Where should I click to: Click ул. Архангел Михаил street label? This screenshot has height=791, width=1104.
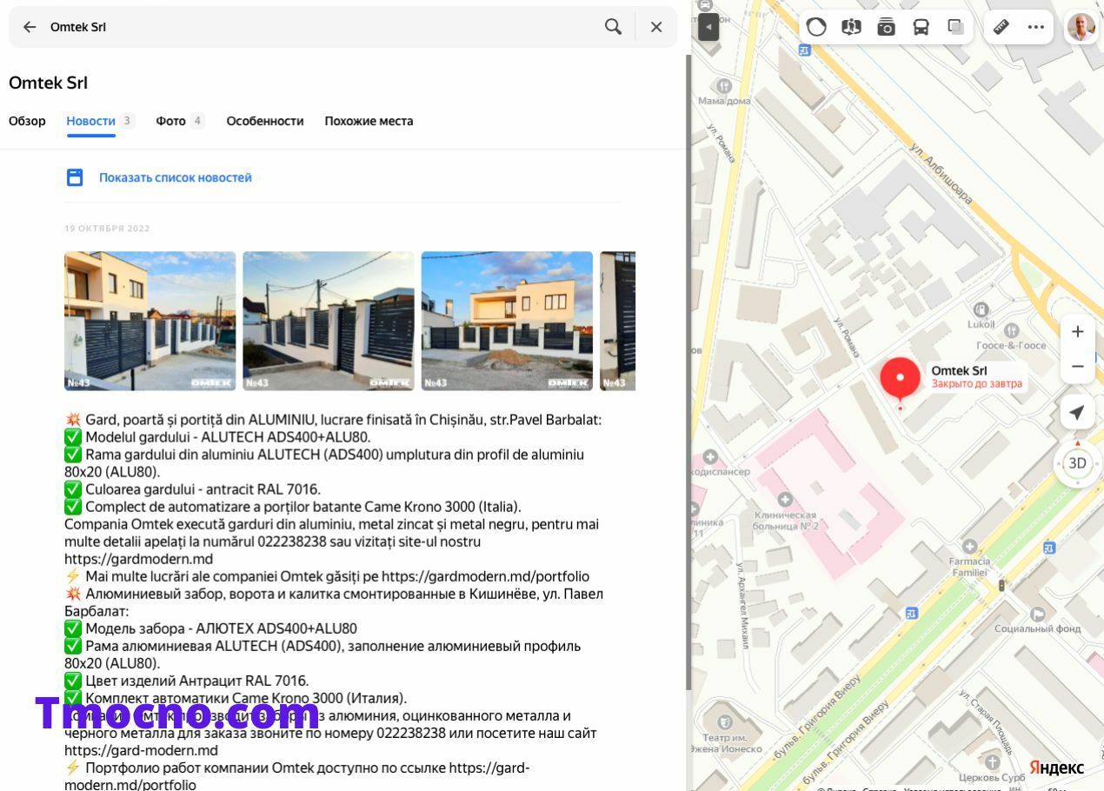(744, 606)
